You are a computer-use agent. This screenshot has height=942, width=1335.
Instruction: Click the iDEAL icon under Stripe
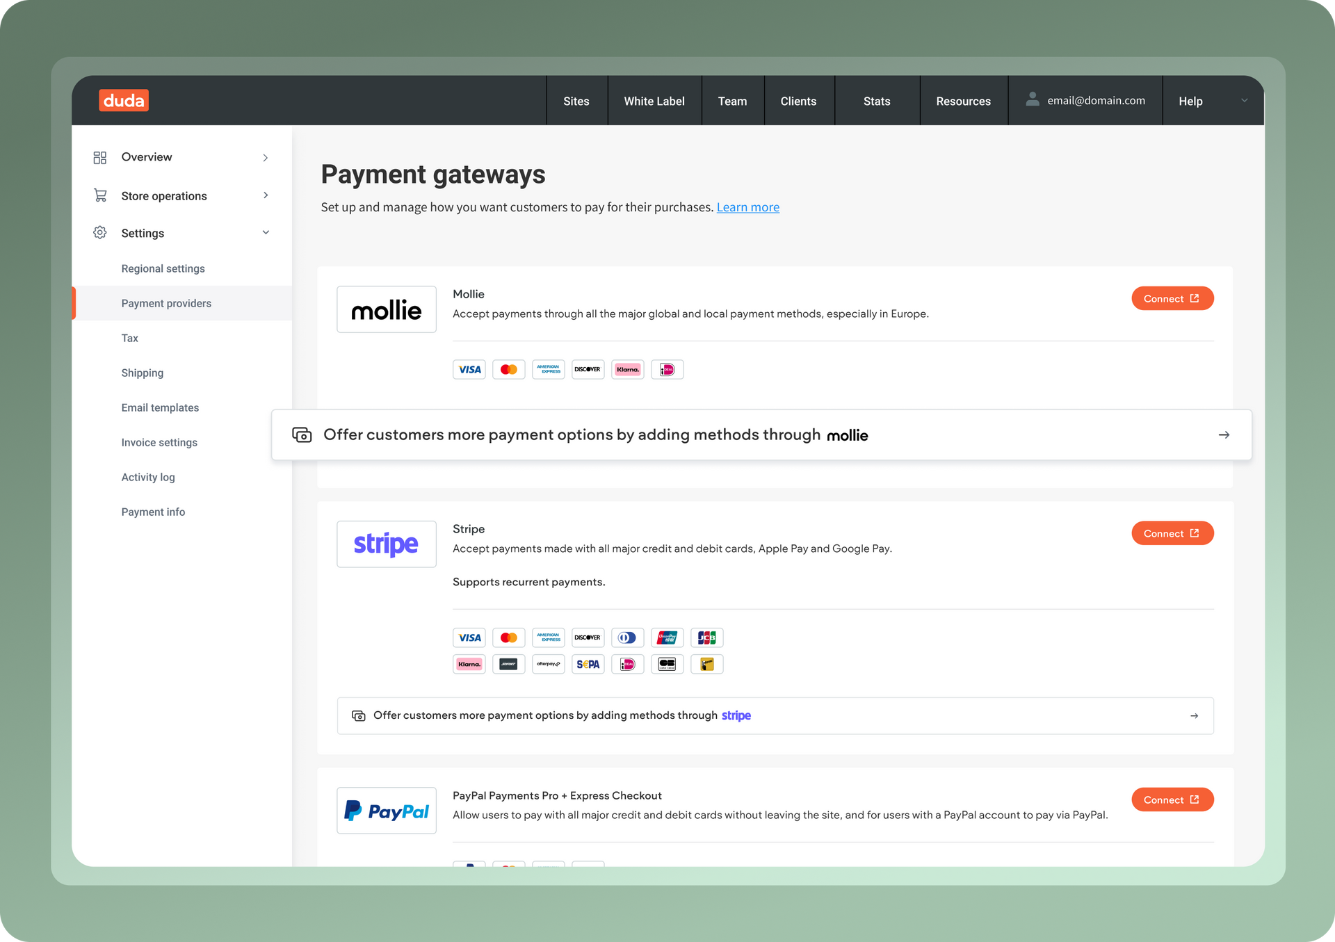[628, 664]
